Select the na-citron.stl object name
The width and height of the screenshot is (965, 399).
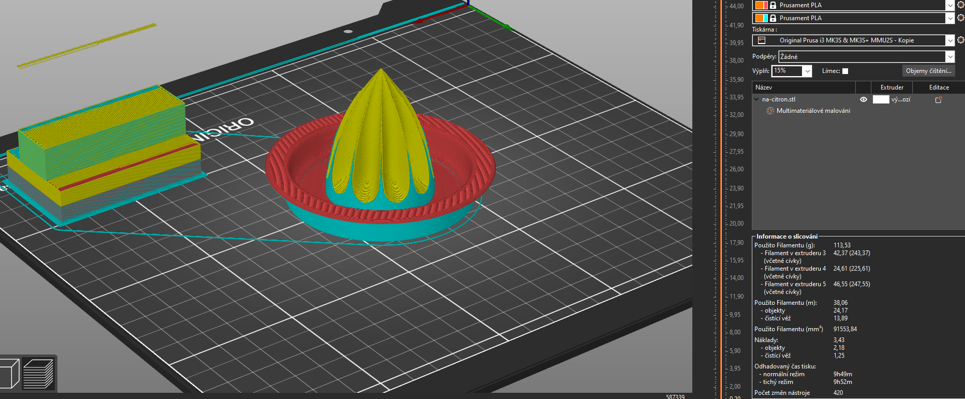(779, 99)
